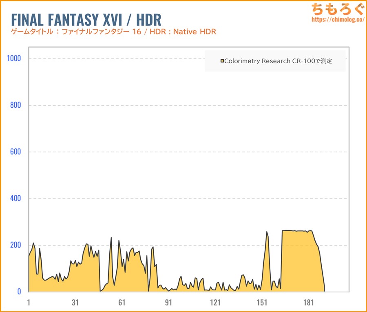The image size is (367, 312).
Task: Click the x-axis label 91
Action: (168, 303)
